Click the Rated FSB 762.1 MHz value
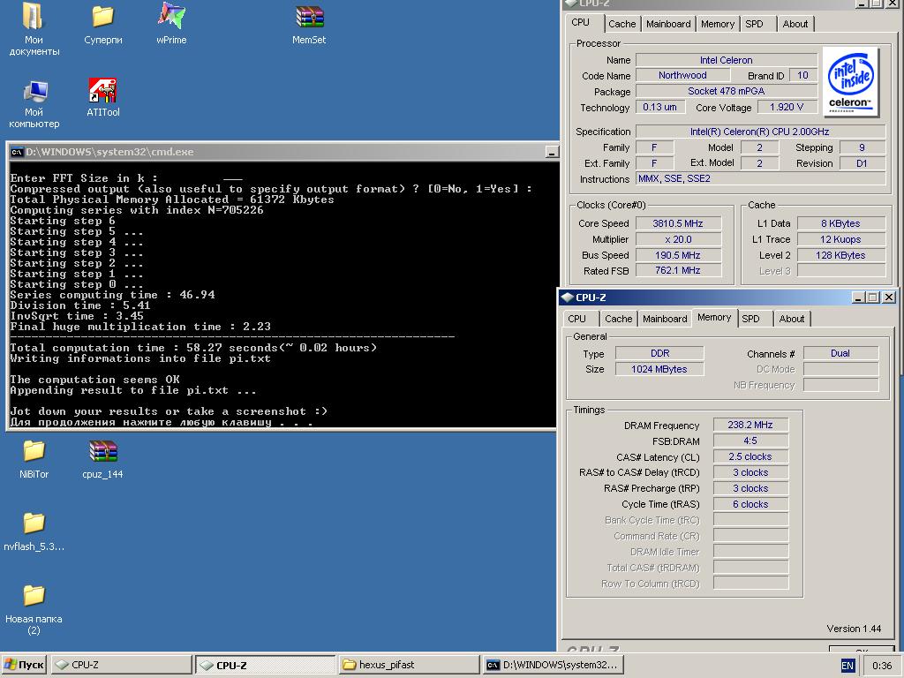The width and height of the screenshot is (904, 678). coord(678,270)
